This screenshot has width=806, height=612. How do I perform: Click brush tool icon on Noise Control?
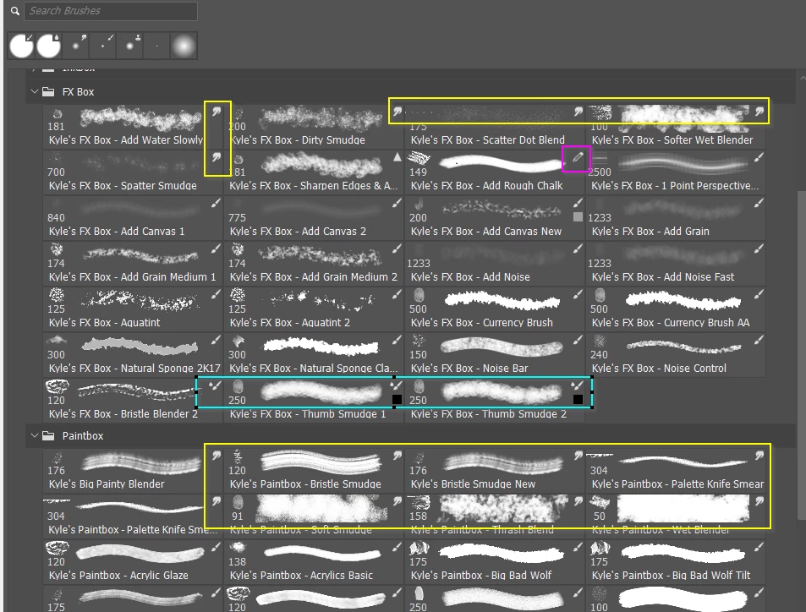pyautogui.click(x=759, y=340)
